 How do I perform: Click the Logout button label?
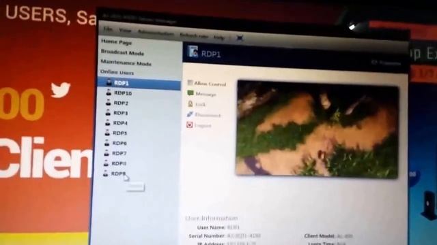pyautogui.click(x=203, y=125)
